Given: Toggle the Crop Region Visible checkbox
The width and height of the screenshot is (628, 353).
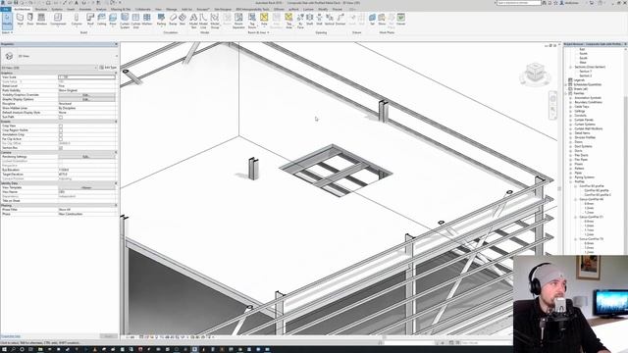Looking at the screenshot, I should click(61, 130).
